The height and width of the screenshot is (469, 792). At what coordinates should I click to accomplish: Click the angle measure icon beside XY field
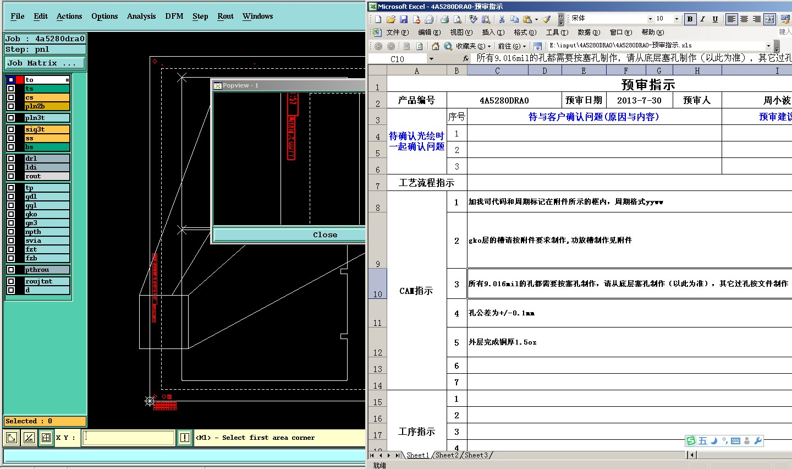[29, 438]
